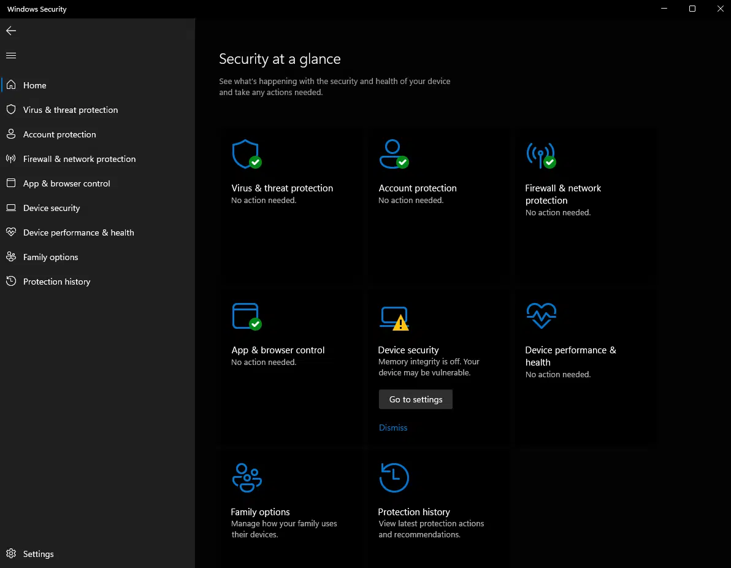Click the Protection history tile title
This screenshot has width=731, height=568.
coord(413,512)
